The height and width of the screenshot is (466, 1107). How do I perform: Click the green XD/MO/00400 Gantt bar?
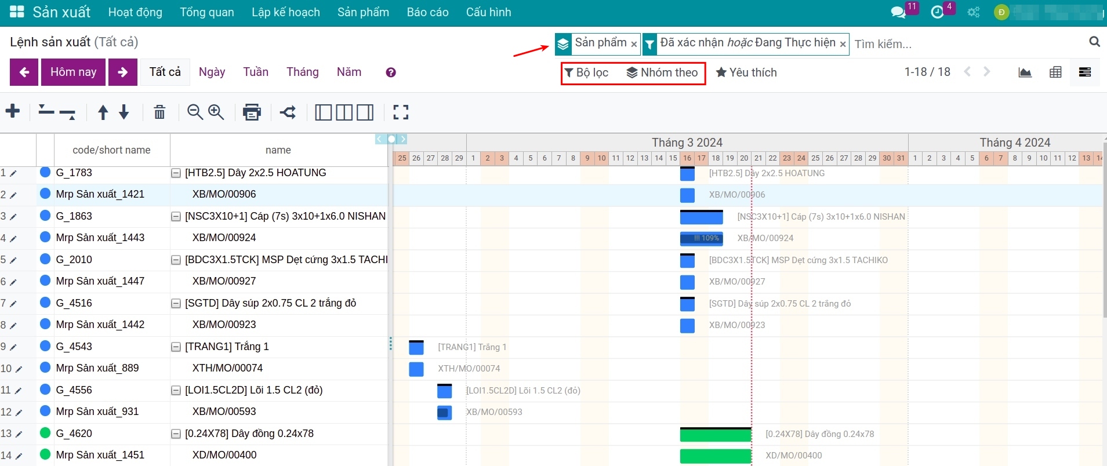point(716,456)
